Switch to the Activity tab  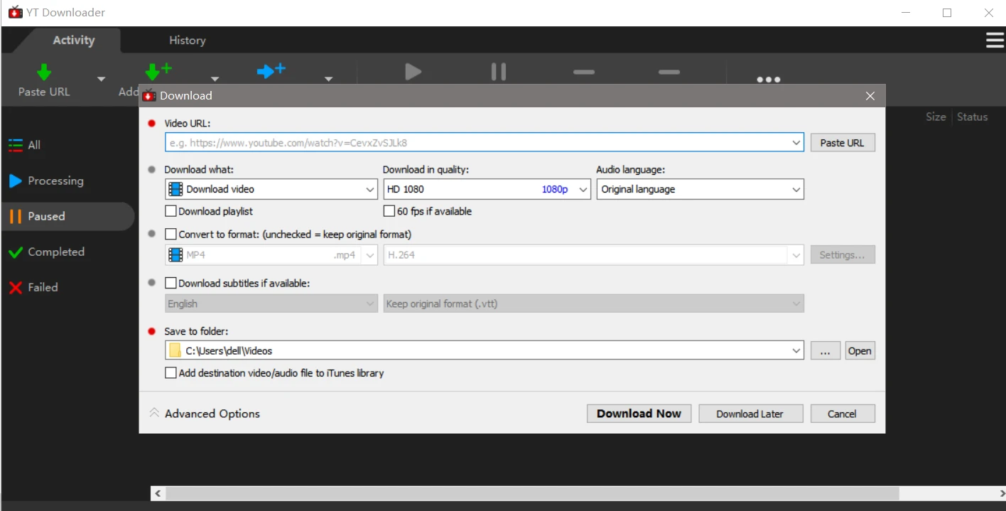(x=73, y=41)
